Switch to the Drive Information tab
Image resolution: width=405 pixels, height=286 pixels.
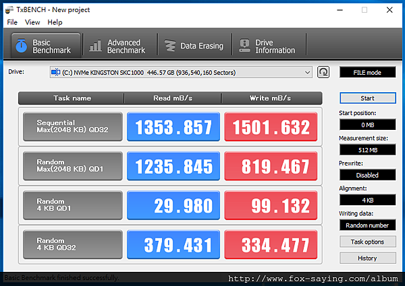tap(269, 46)
